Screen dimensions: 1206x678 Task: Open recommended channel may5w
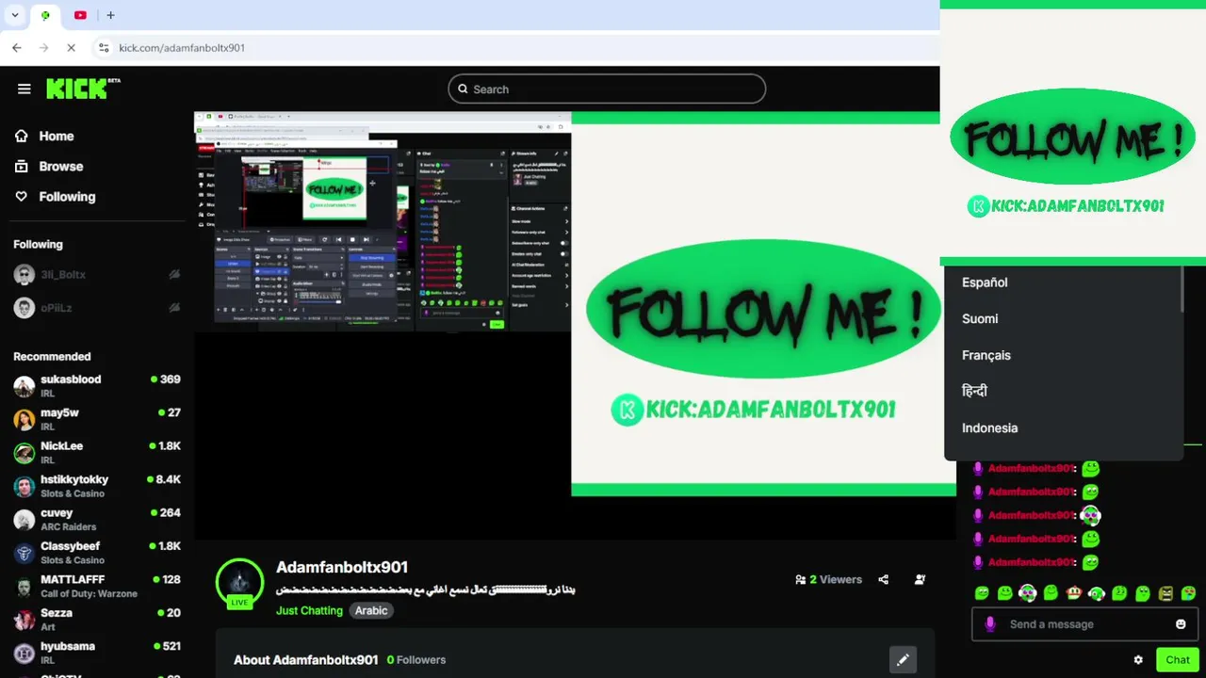point(96,419)
